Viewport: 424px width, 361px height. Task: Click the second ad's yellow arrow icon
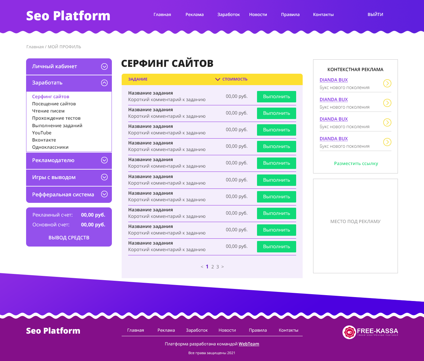(x=387, y=103)
